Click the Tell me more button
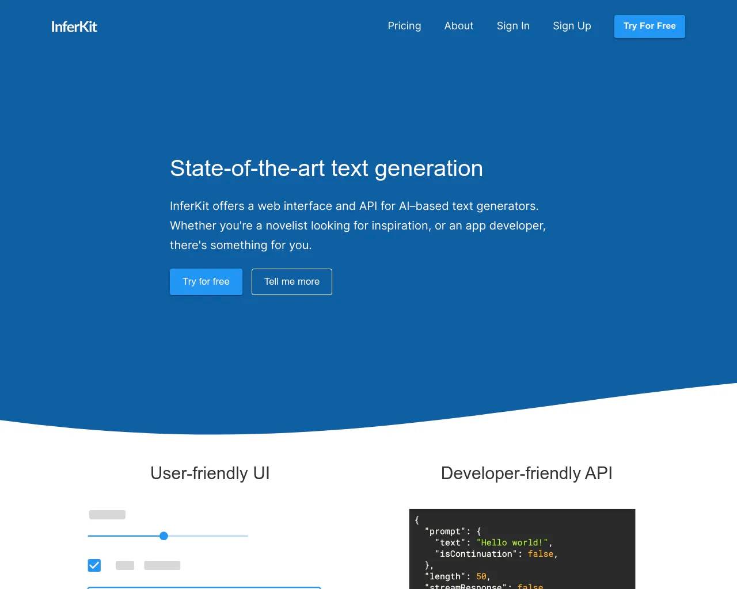Viewport: 737px width, 589px height. (292, 282)
